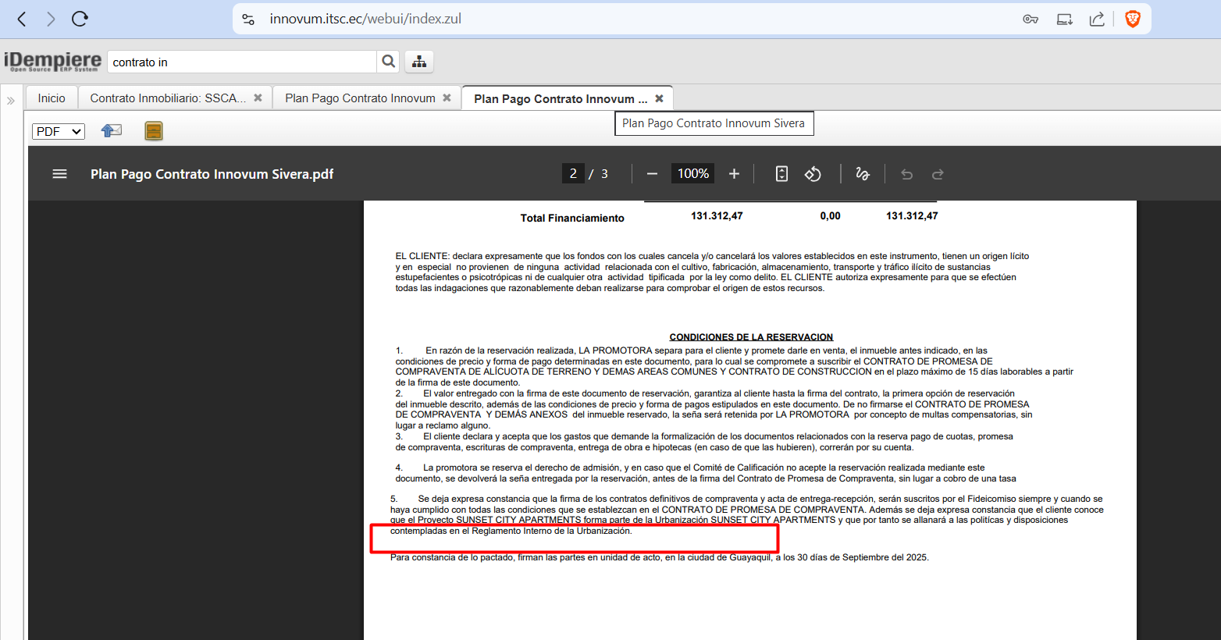The image size is (1221, 640).
Task: Click the archive report icon
Action: (x=154, y=131)
